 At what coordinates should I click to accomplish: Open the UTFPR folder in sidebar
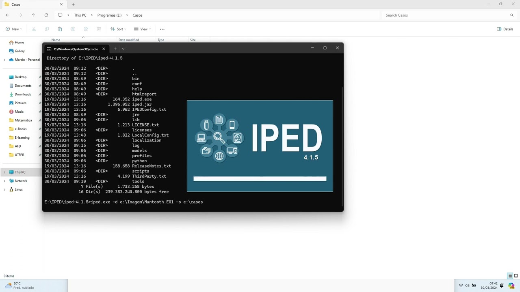coord(19,155)
